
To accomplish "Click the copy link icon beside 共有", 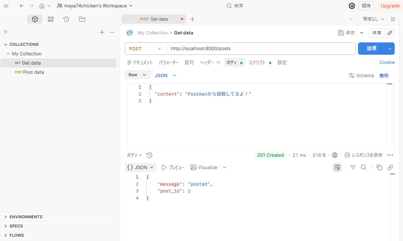I will point(390,33).
